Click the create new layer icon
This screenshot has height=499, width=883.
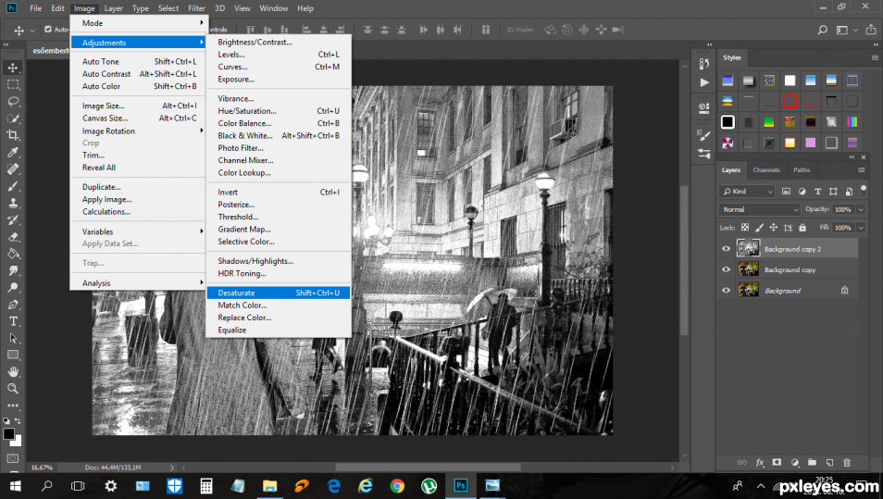pyautogui.click(x=829, y=462)
